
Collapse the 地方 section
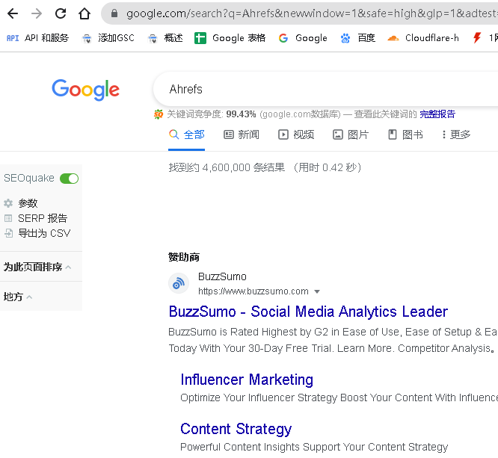pyautogui.click(x=18, y=297)
